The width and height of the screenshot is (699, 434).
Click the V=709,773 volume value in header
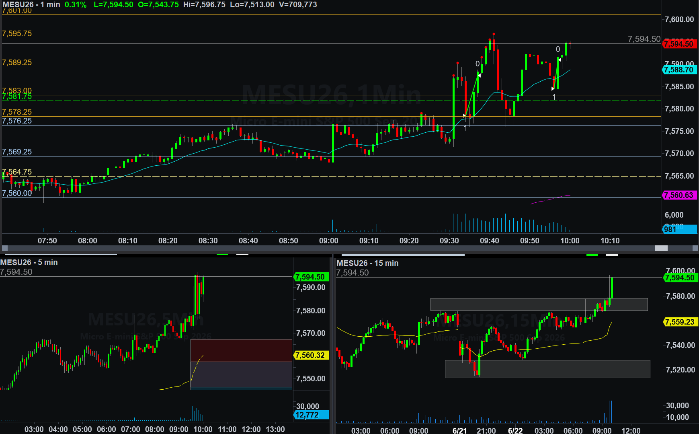298,4
